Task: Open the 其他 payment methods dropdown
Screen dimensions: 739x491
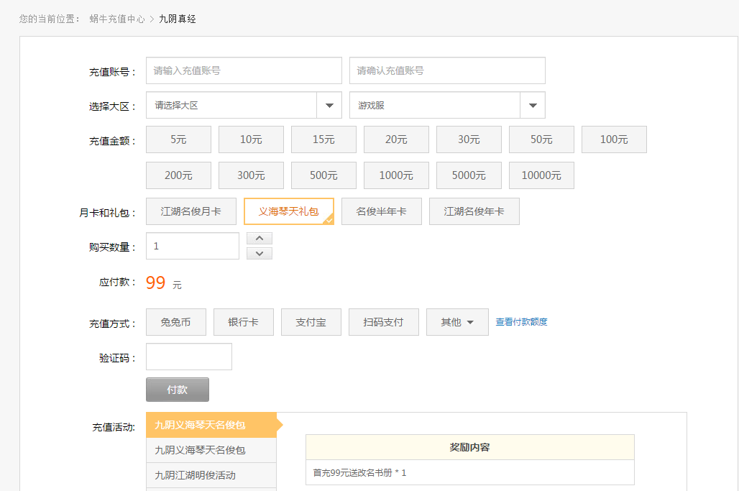Action: click(x=457, y=322)
